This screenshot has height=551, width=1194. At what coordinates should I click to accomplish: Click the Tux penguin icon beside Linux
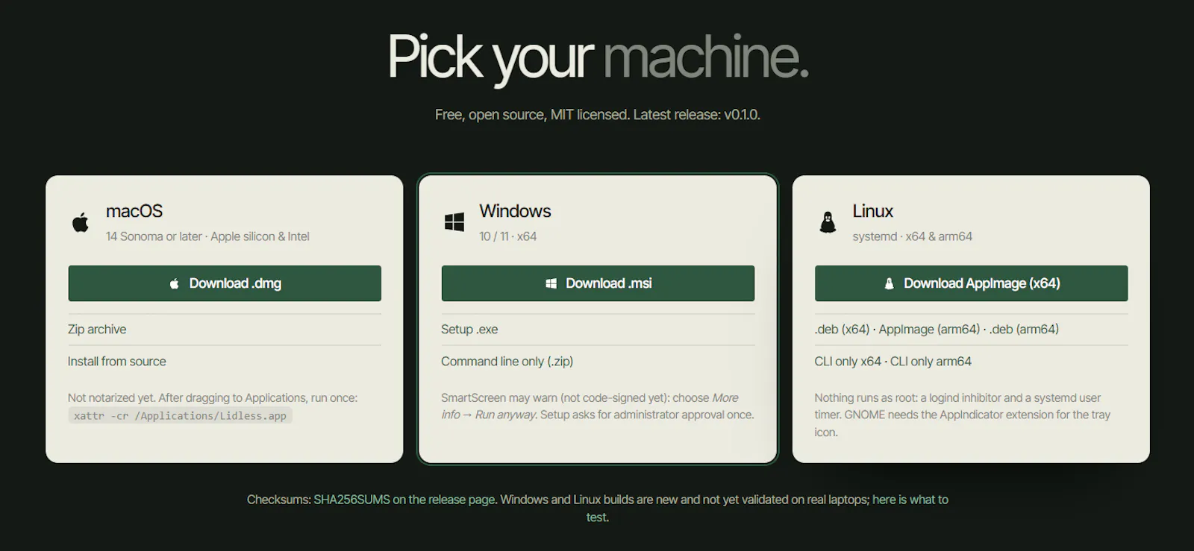[x=828, y=222]
